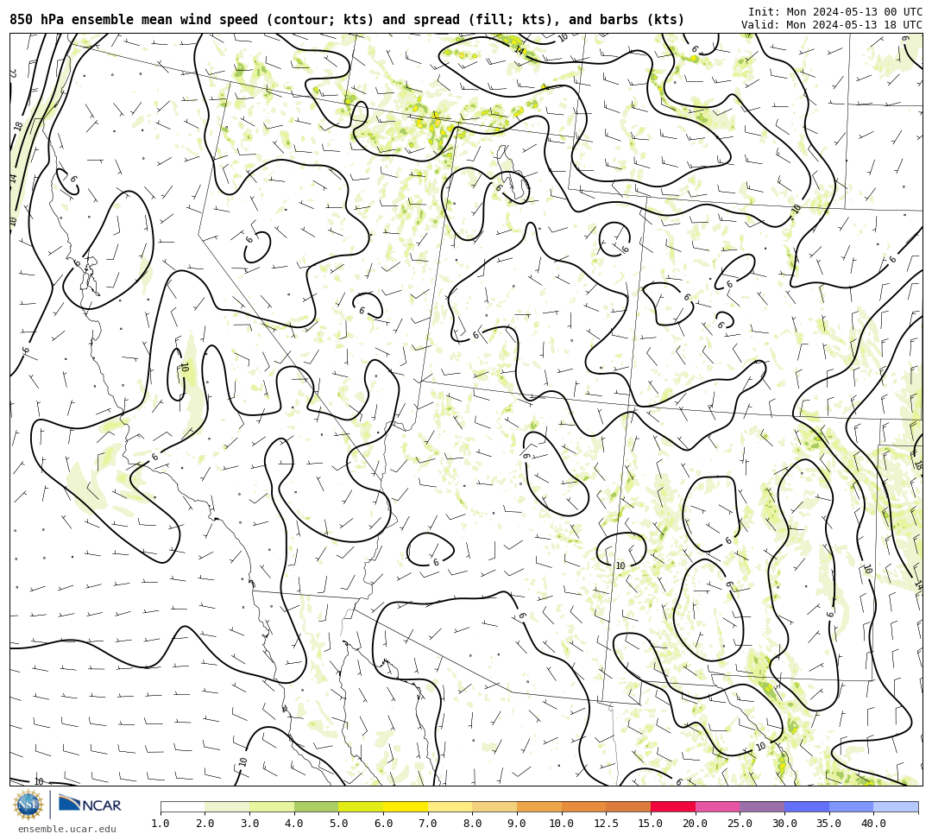Pick the light orange 8.0–9.0 colorbar segment

pos(494,806)
